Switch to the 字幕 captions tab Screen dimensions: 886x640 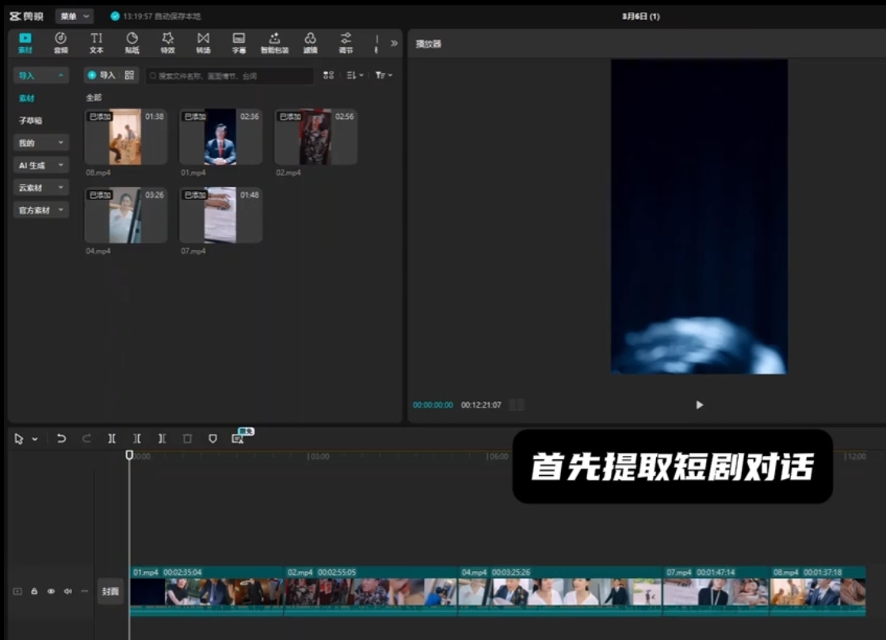coord(239,42)
